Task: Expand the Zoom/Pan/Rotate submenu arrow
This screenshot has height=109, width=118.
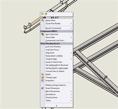Action: (x=71, y=23)
